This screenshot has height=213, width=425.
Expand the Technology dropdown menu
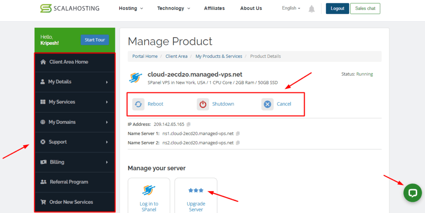(173, 8)
